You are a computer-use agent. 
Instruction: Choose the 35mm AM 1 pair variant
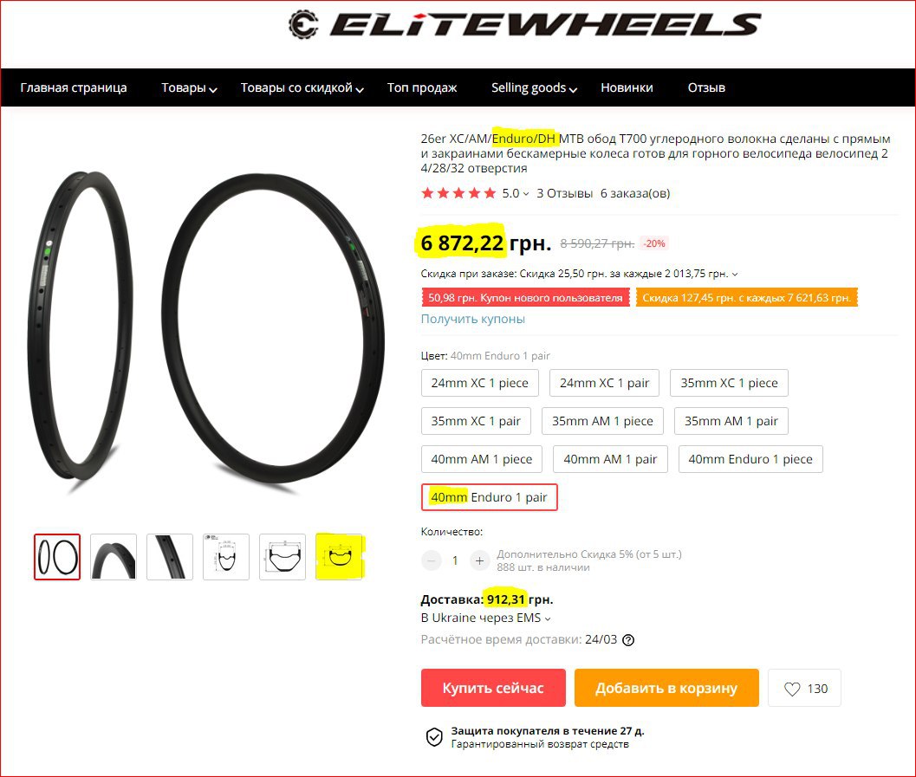click(x=731, y=421)
